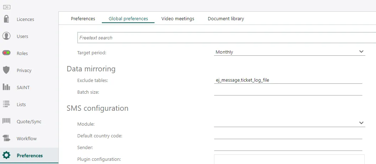Open the Document library tab
The image size is (376, 164).
226,18
